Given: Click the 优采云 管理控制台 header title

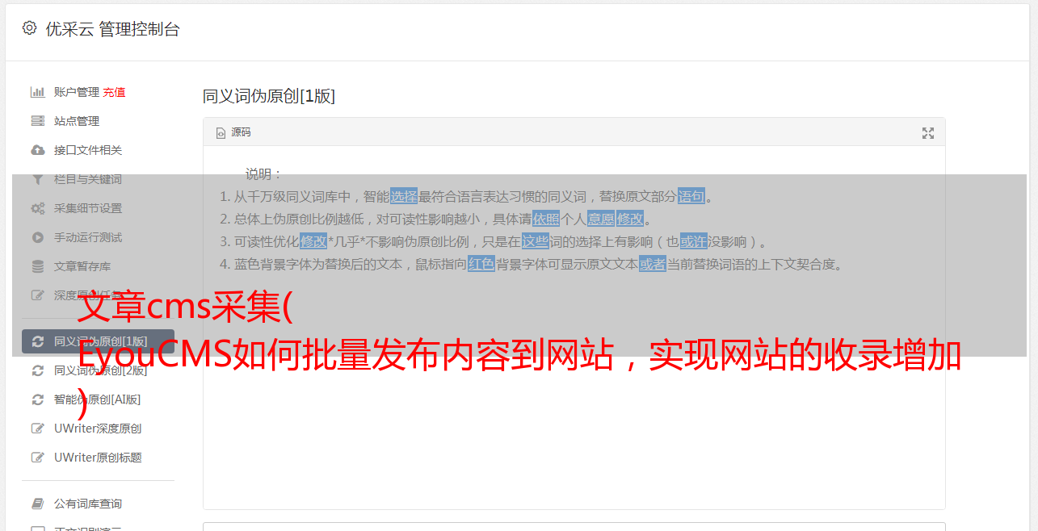Looking at the screenshot, I should coord(112,29).
